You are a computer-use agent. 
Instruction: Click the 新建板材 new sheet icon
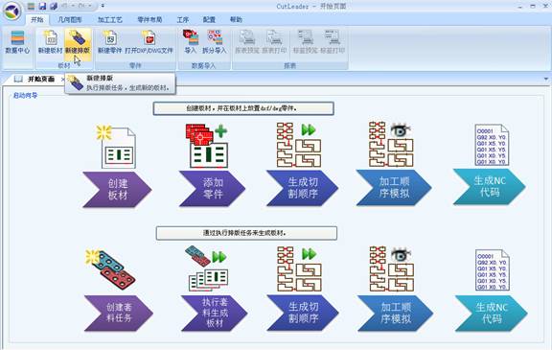50,42
